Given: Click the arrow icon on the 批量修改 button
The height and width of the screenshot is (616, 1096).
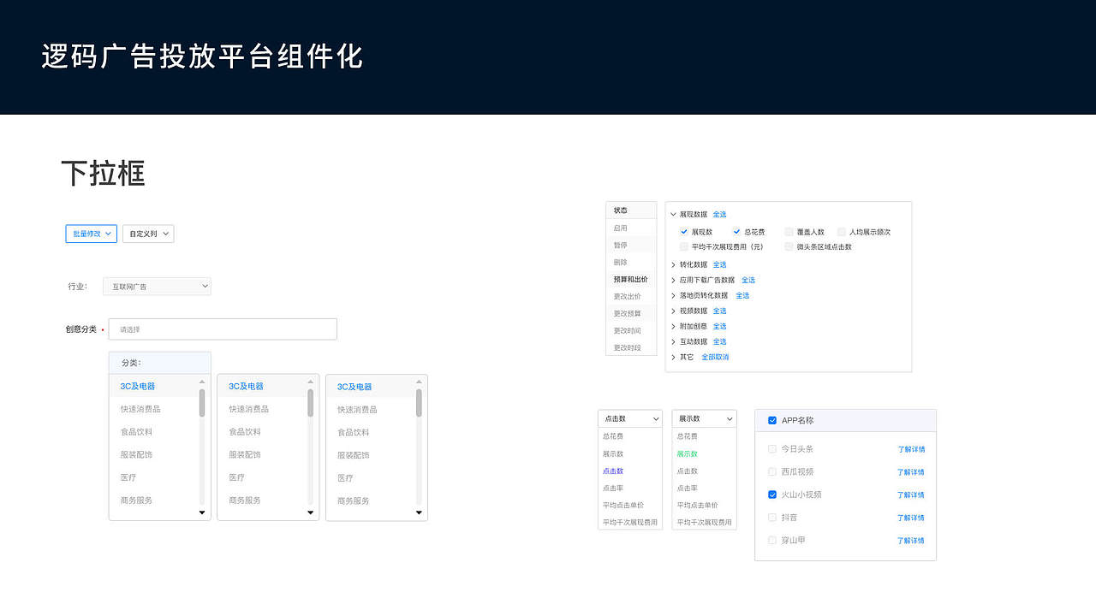Looking at the screenshot, I should (109, 234).
